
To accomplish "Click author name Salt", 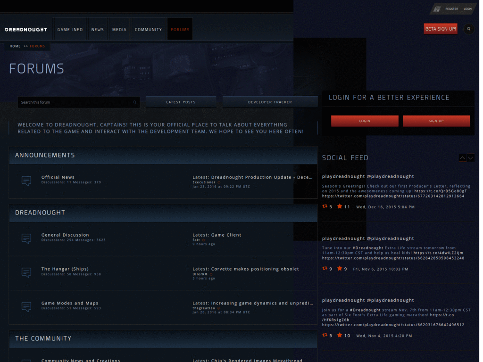I will tap(196, 240).
